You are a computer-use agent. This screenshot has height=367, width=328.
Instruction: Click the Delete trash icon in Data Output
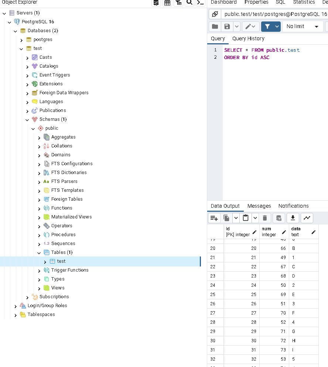[x=265, y=218]
